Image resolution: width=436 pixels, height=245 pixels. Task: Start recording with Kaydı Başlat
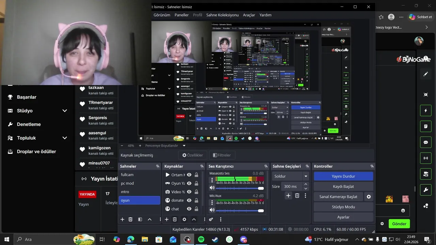[343, 186]
